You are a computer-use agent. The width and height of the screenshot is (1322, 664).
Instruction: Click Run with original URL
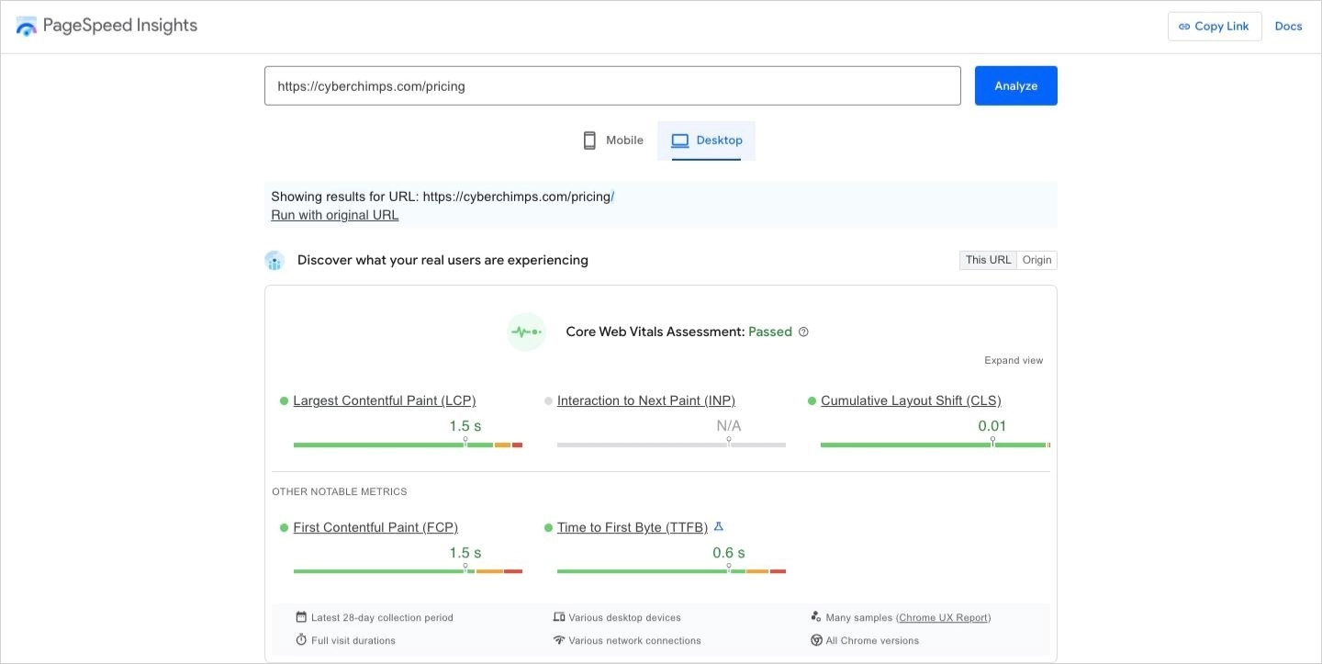(335, 215)
